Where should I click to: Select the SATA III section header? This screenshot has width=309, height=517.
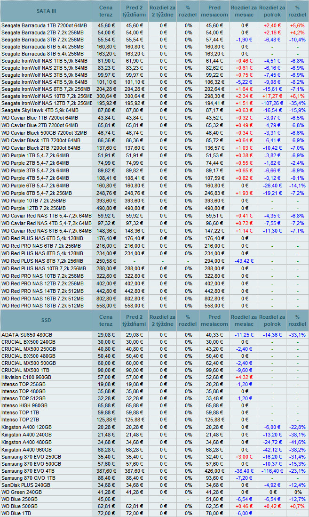[x=46, y=11]
